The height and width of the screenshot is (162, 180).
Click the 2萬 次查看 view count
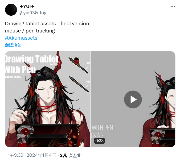(71, 155)
